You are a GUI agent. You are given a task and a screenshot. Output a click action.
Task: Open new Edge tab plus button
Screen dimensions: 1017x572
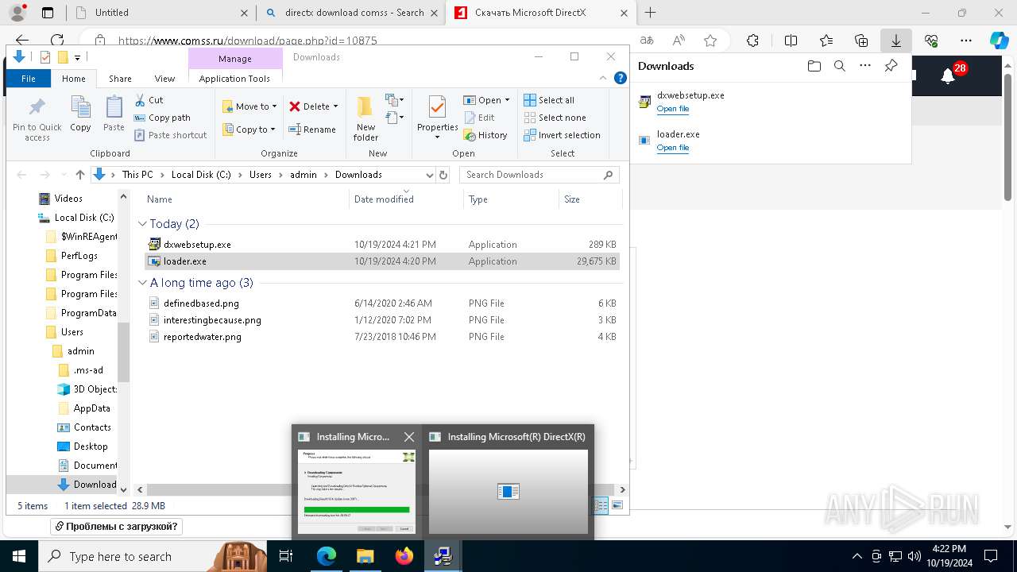(651, 13)
